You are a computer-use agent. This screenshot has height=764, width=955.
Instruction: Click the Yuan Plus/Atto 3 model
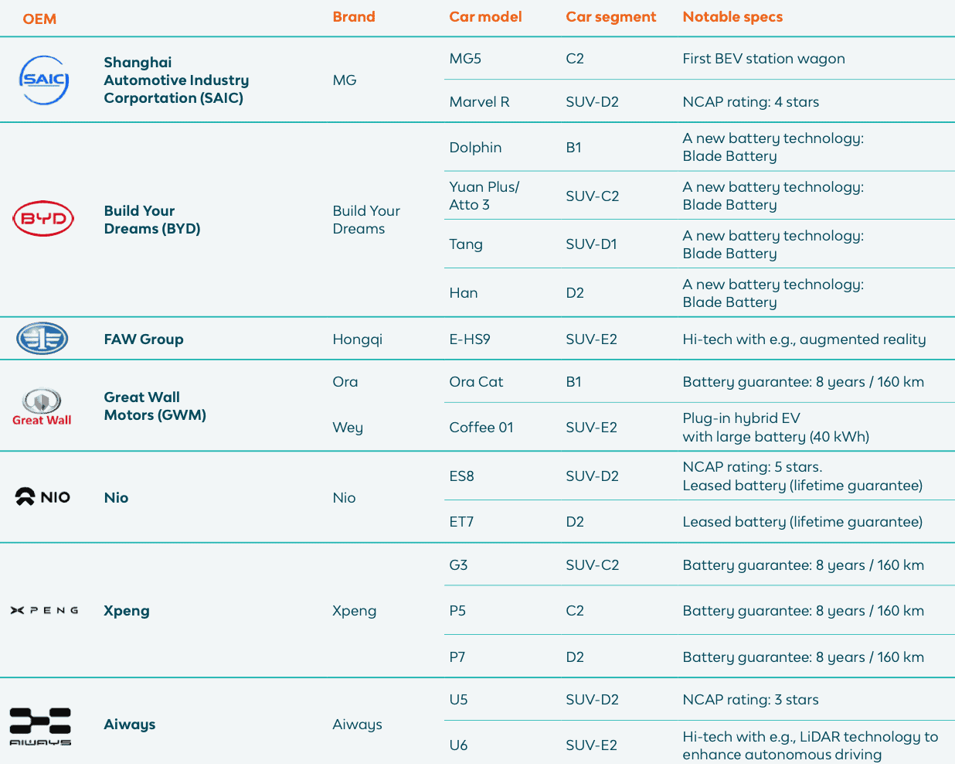484,196
